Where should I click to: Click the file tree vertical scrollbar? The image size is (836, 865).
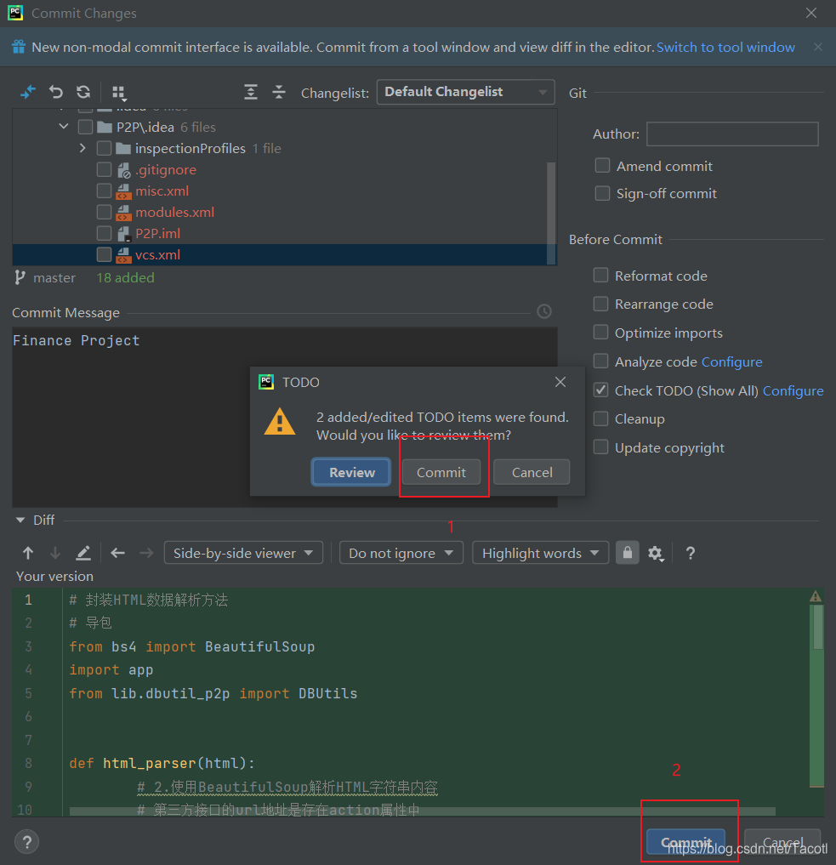(551, 213)
